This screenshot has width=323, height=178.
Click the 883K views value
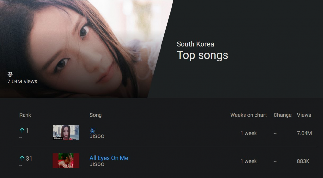click(303, 161)
